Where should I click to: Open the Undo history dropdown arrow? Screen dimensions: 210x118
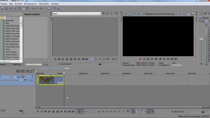[37, 9]
